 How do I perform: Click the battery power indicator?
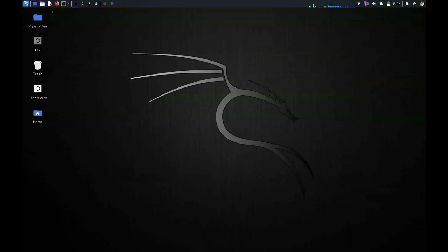(388, 4)
